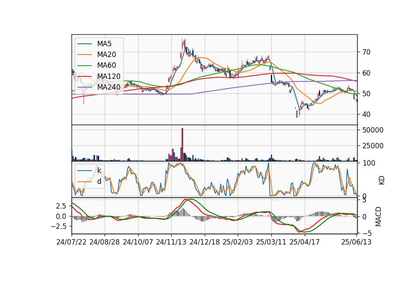Viewport: 397px width, 285px height.
Task: Click the 24/11/13 date axis label
Action: [x=171, y=242]
